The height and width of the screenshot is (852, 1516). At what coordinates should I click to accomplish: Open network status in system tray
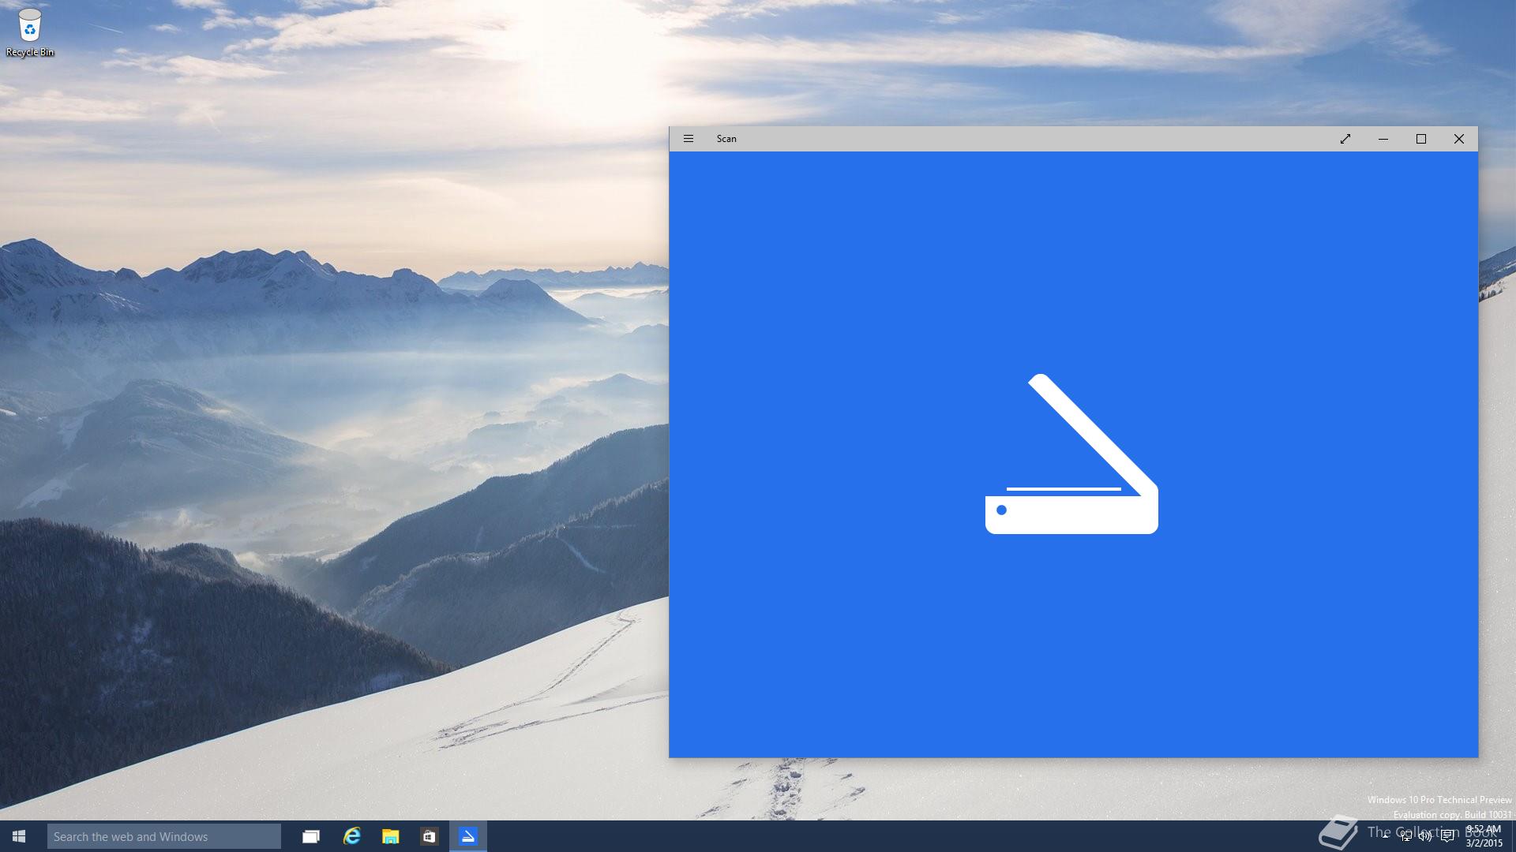1405,836
